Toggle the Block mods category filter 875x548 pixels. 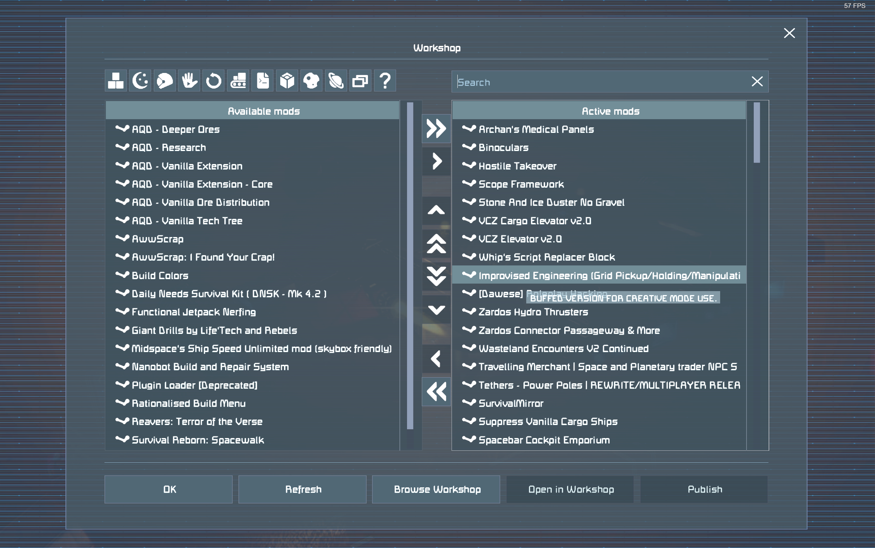pyautogui.click(x=116, y=80)
